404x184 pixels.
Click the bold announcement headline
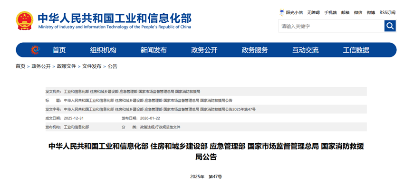click(x=206, y=152)
